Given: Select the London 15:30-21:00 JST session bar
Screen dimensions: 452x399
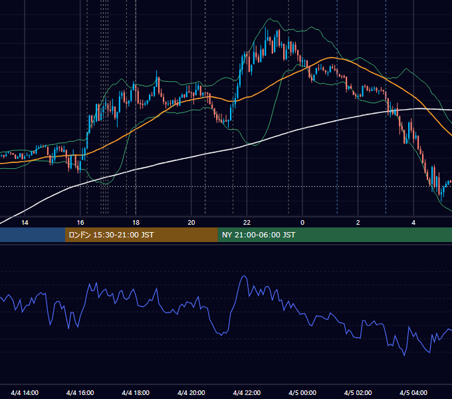Looking at the screenshot, I should 141,235.
